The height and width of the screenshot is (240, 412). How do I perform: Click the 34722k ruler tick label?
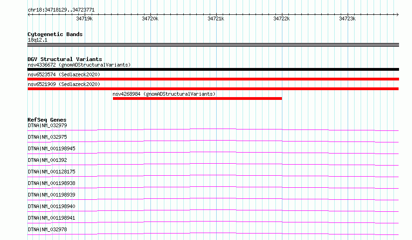pyautogui.click(x=281, y=18)
